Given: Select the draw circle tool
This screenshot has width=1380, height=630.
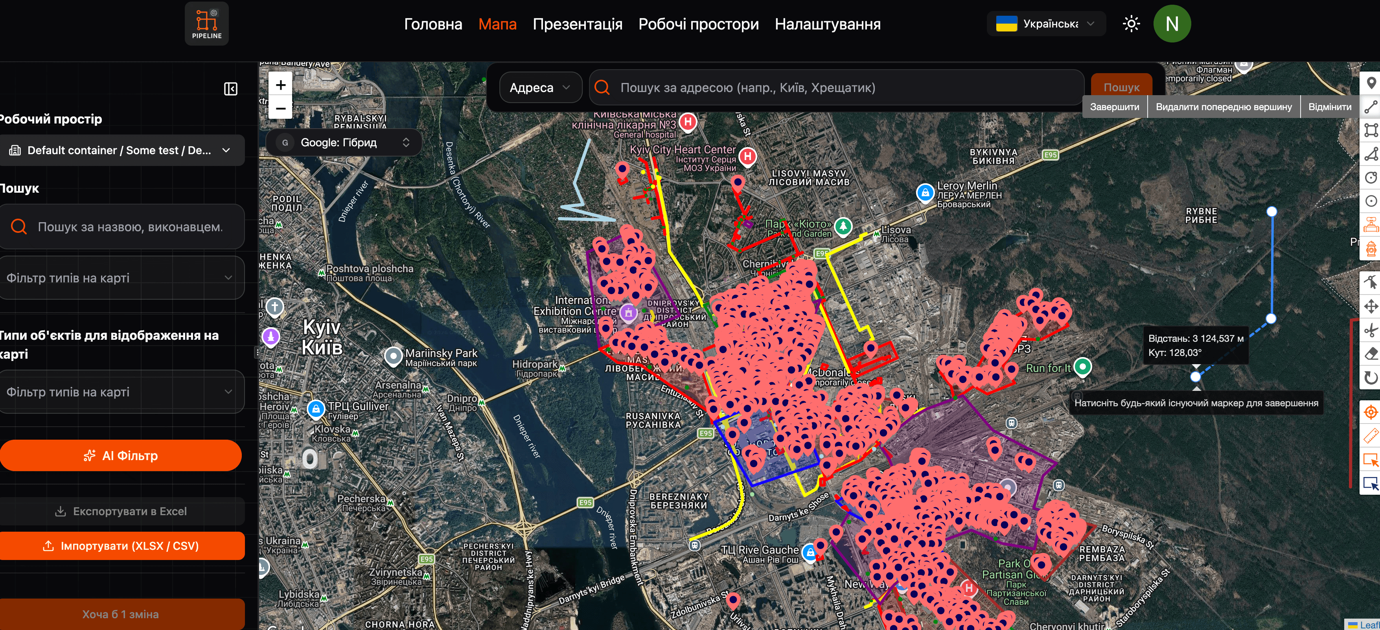Looking at the screenshot, I should [x=1371, y=177].
